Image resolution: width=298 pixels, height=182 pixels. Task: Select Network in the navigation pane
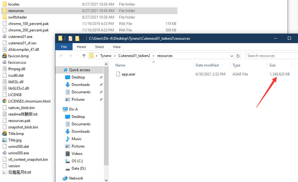[76, 178]
